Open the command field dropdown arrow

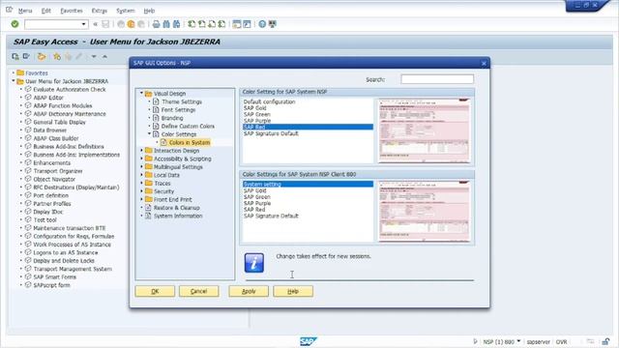point(83,24)
